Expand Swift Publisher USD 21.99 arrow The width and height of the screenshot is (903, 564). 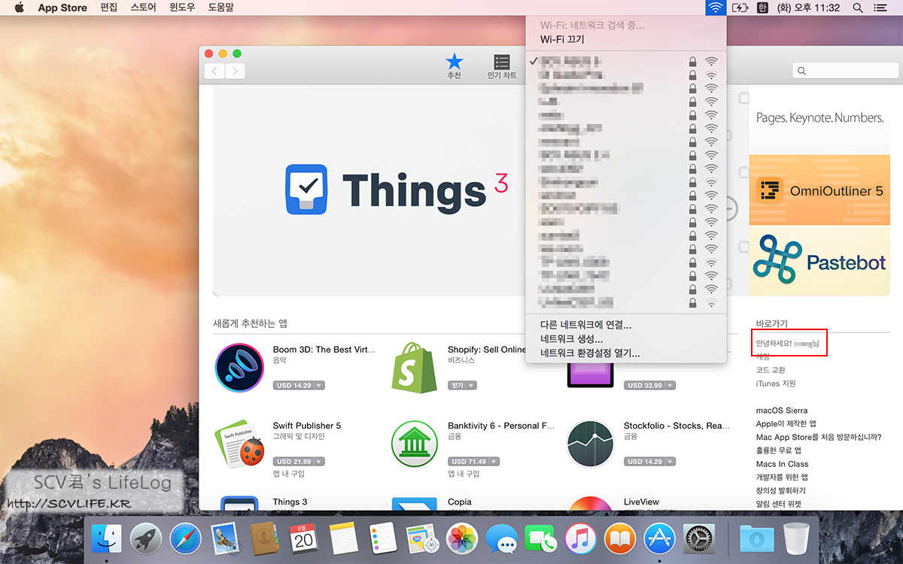point(319,461)
